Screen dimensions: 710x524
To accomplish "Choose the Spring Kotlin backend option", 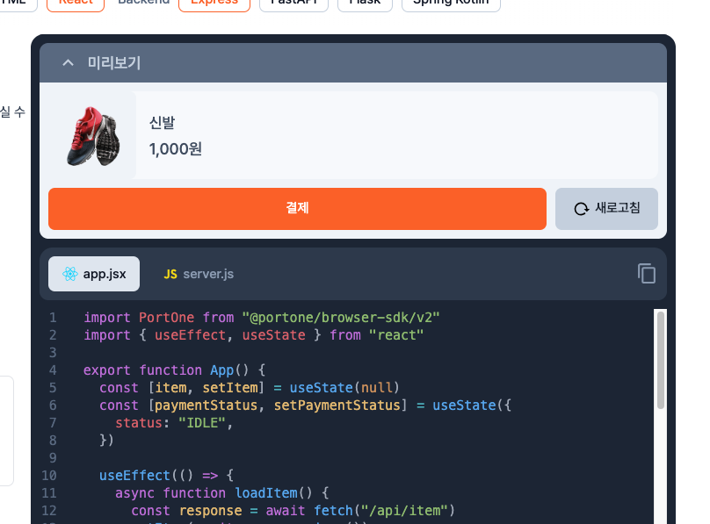I will pos(451,4).
